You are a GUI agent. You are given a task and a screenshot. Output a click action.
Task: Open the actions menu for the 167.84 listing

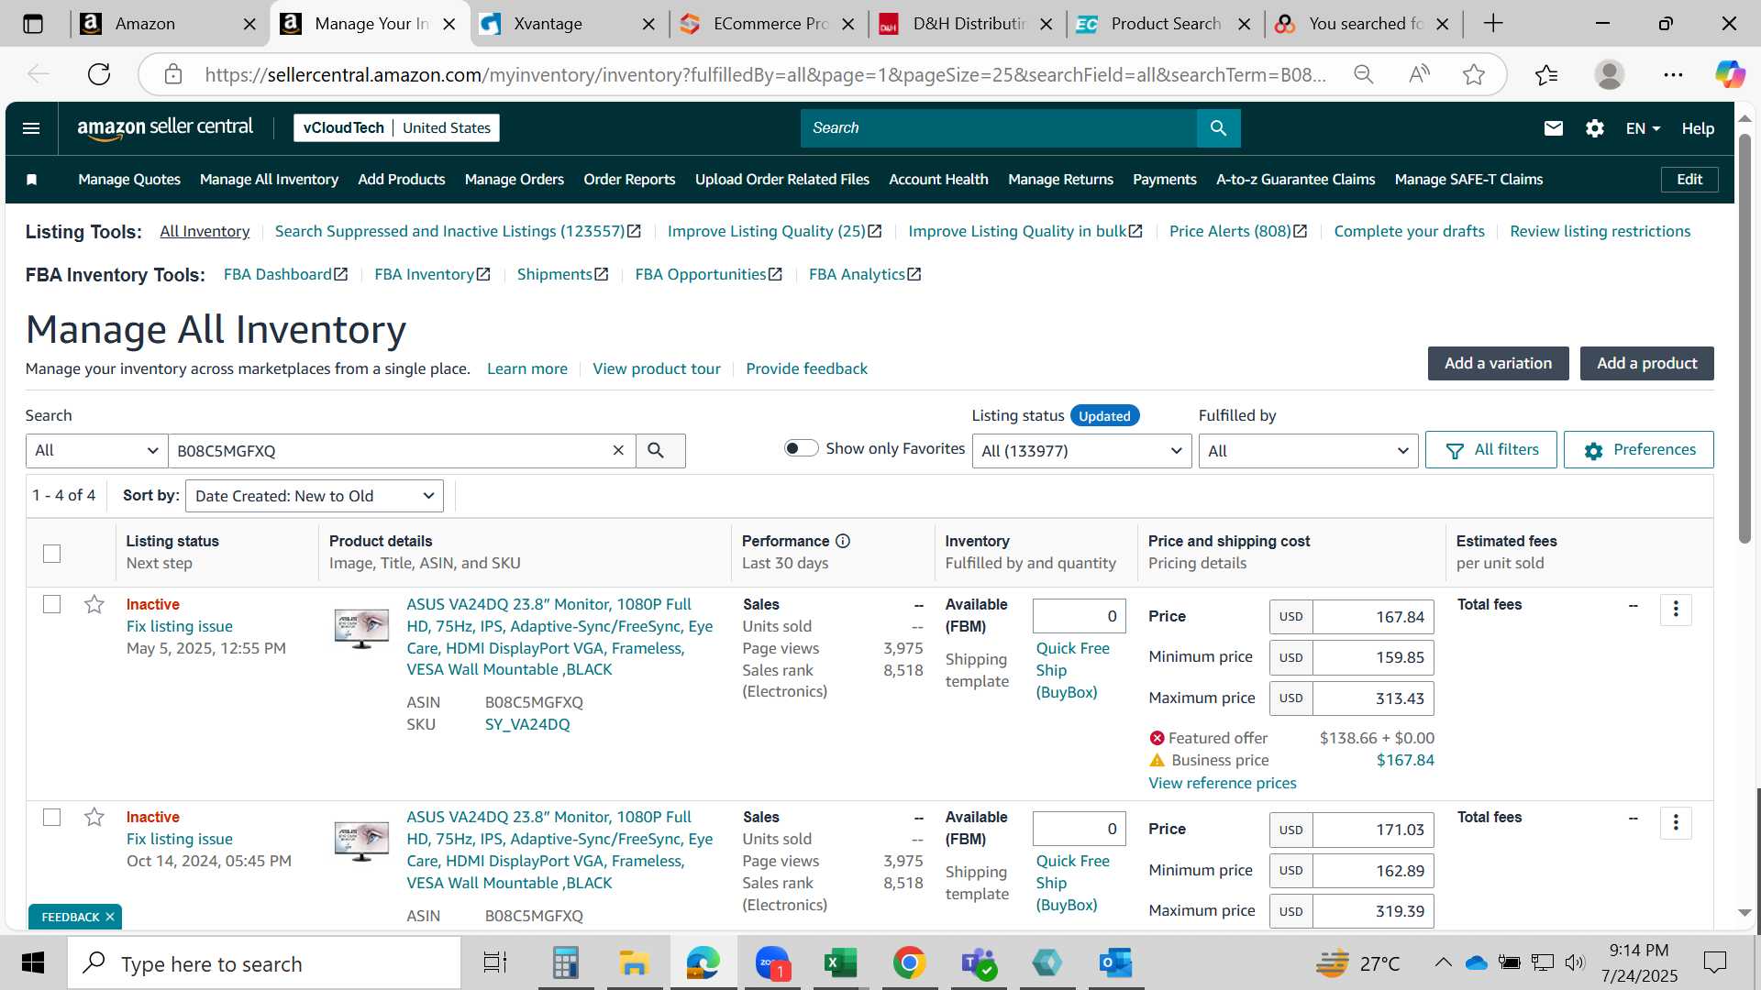1676,609
